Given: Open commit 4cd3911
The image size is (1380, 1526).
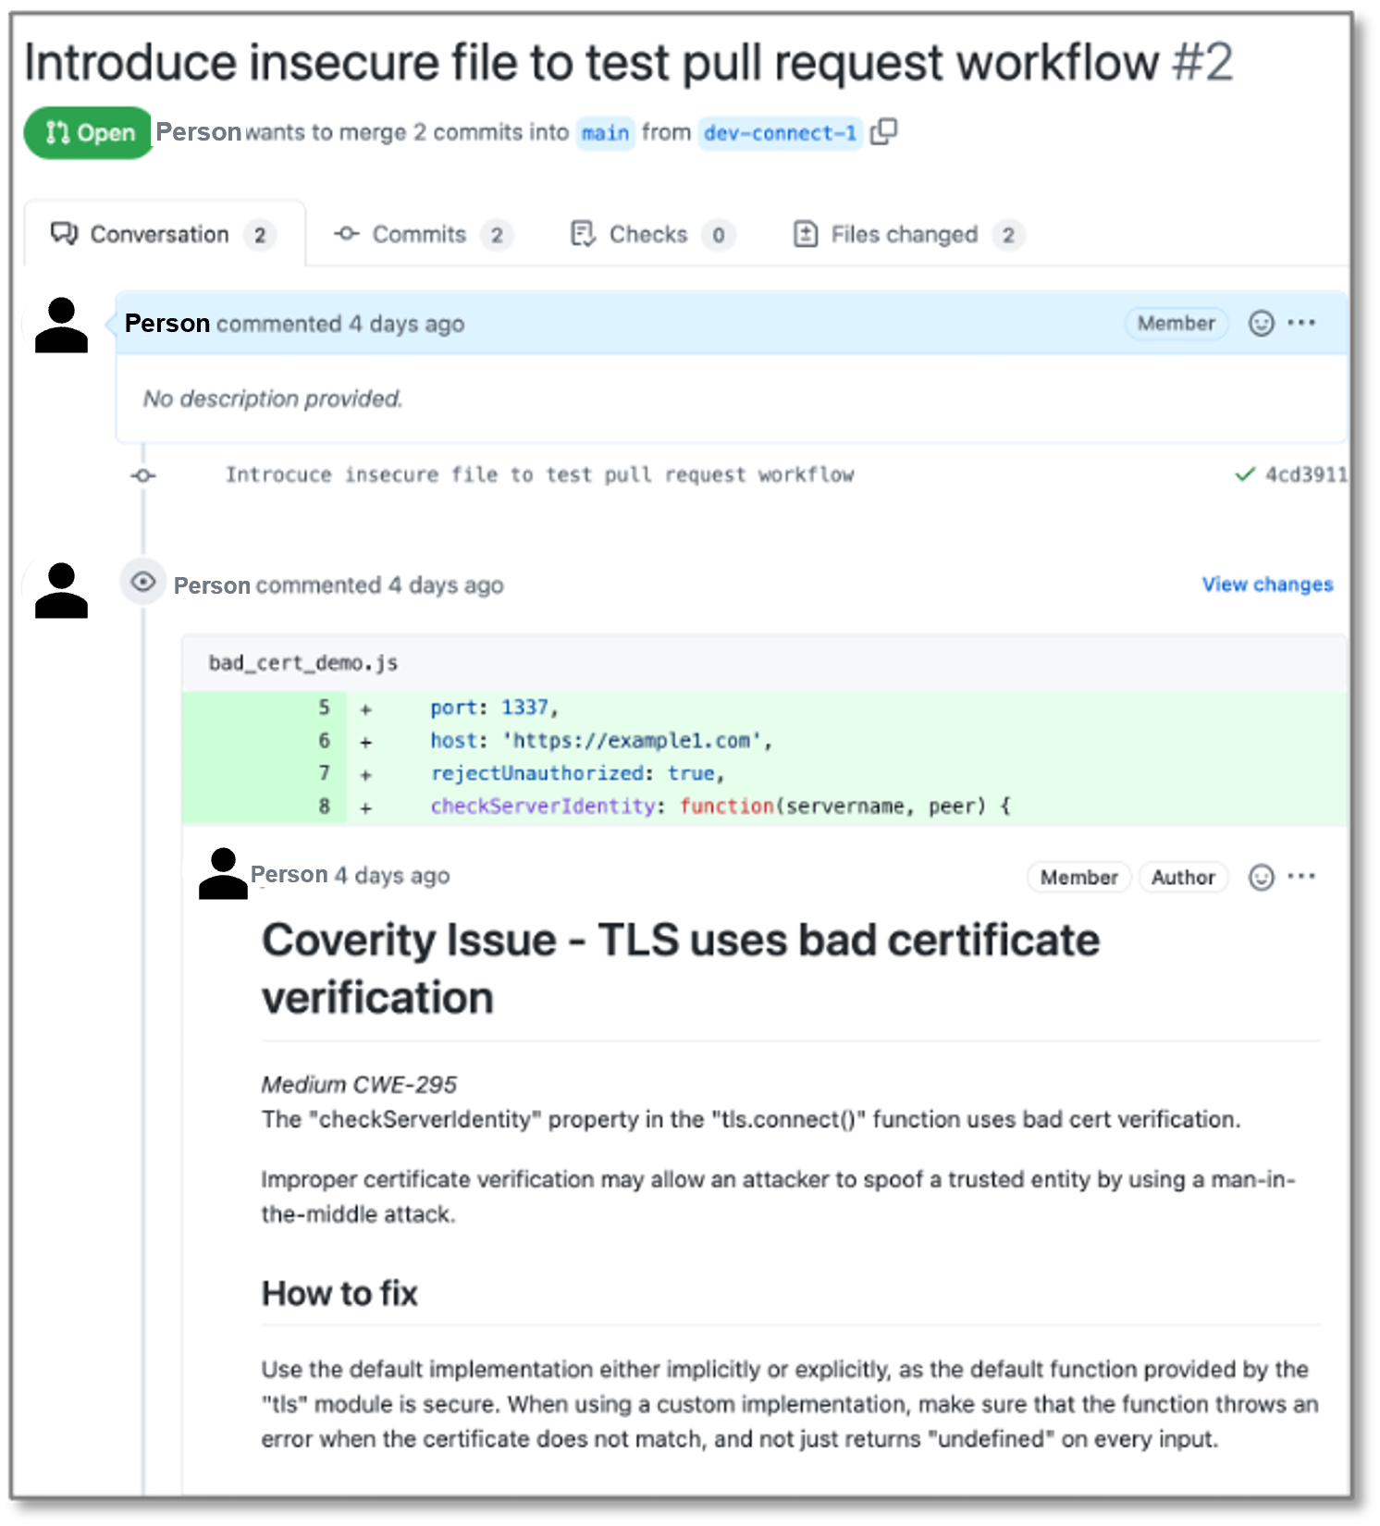Looking at the screenshot, I should (x=1304, y=474).
